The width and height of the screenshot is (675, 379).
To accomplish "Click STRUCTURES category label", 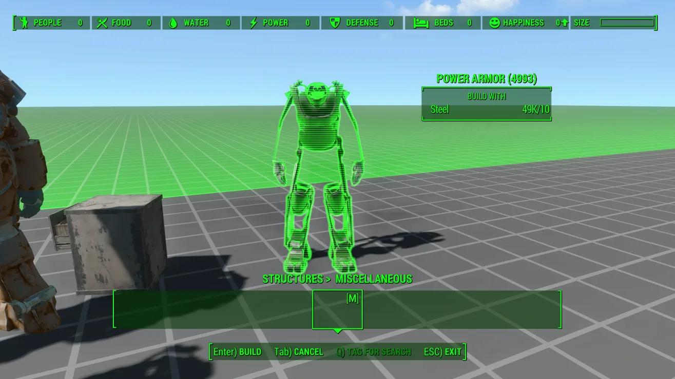I will click(x=293, y=279).
